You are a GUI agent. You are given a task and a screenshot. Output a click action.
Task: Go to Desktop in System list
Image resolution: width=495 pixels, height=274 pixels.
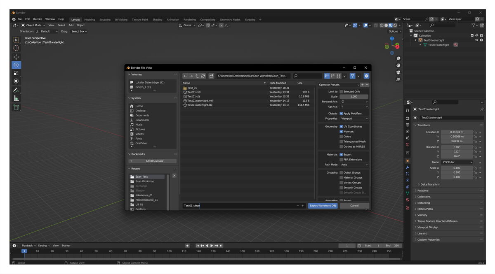click(x=140, y=111)
